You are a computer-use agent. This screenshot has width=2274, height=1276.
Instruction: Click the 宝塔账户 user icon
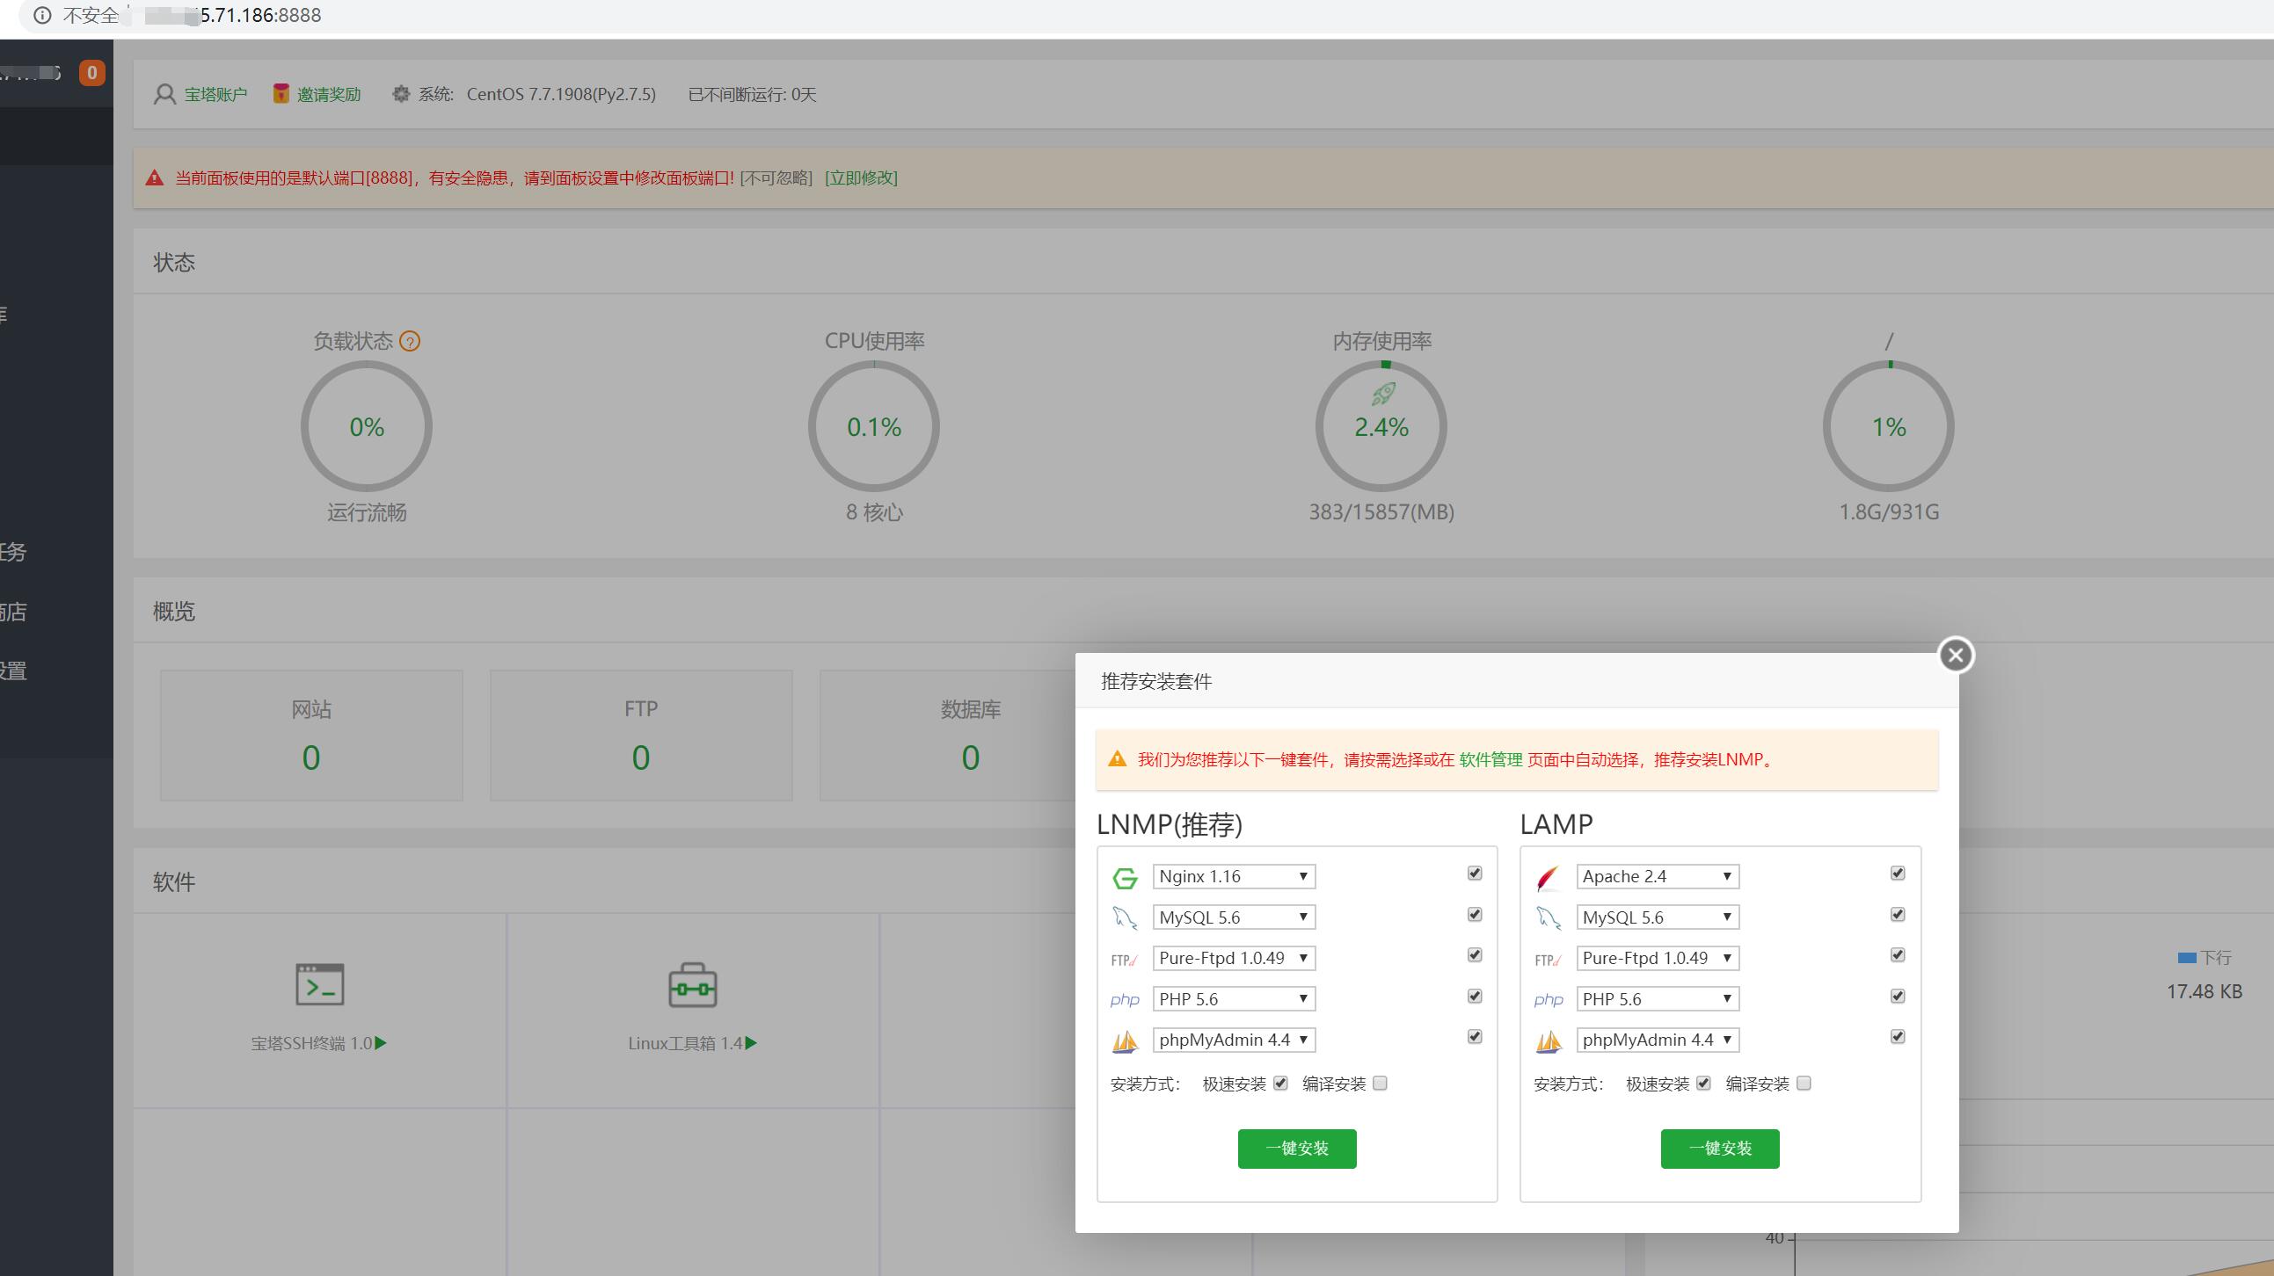[x=164, y=94]
